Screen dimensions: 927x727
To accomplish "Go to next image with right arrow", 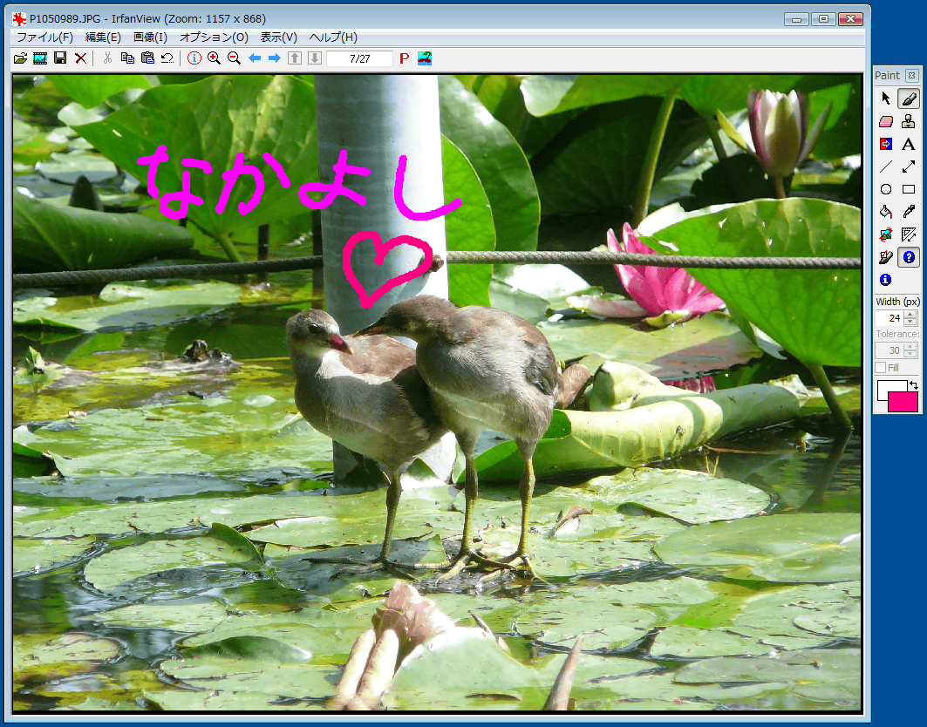I will (274, 58).
